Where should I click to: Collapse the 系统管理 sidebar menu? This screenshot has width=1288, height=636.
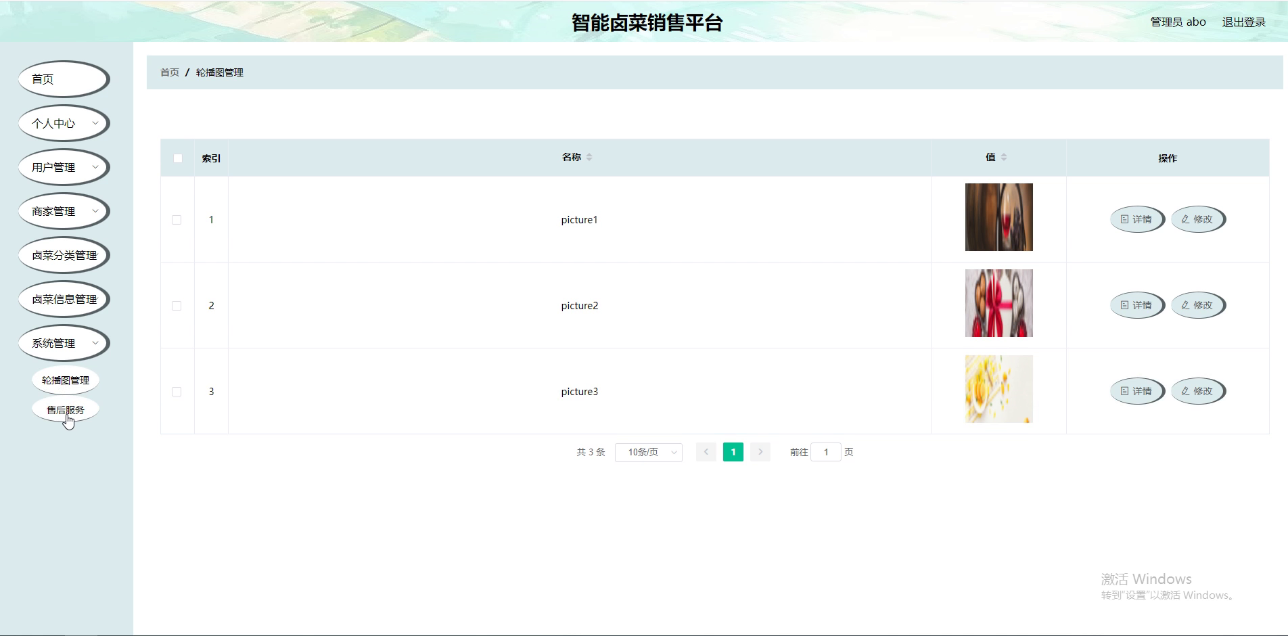pyautogui.click(x=64, y=343)
